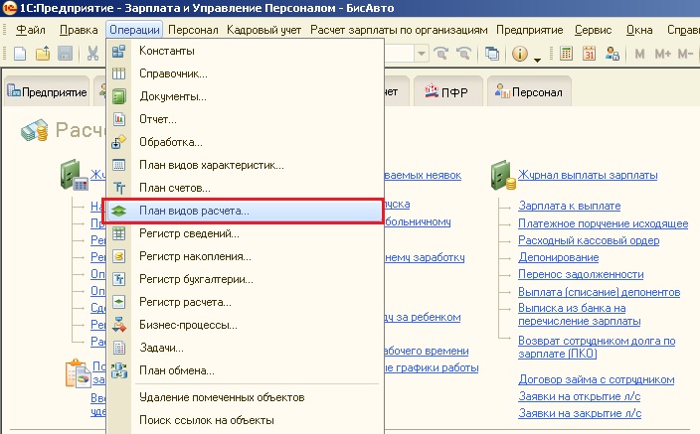Open Платежное поручение исходящее link
The height and width of the screenshot is (434, 700).
604,223
